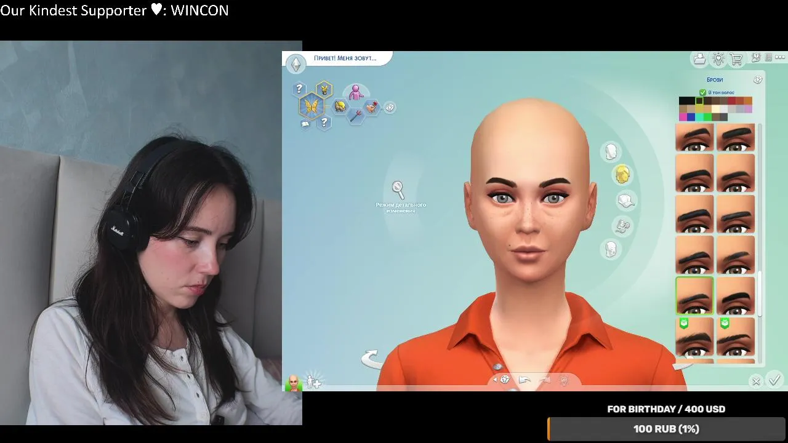Viewport: 788px width, 443px height.
Task: Open the large butterfly aspiration hexagon
Action: (x=312, y=106)
